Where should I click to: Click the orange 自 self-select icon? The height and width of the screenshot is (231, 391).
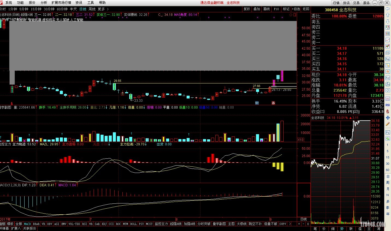pyautogui.click(x=387, y=71)
